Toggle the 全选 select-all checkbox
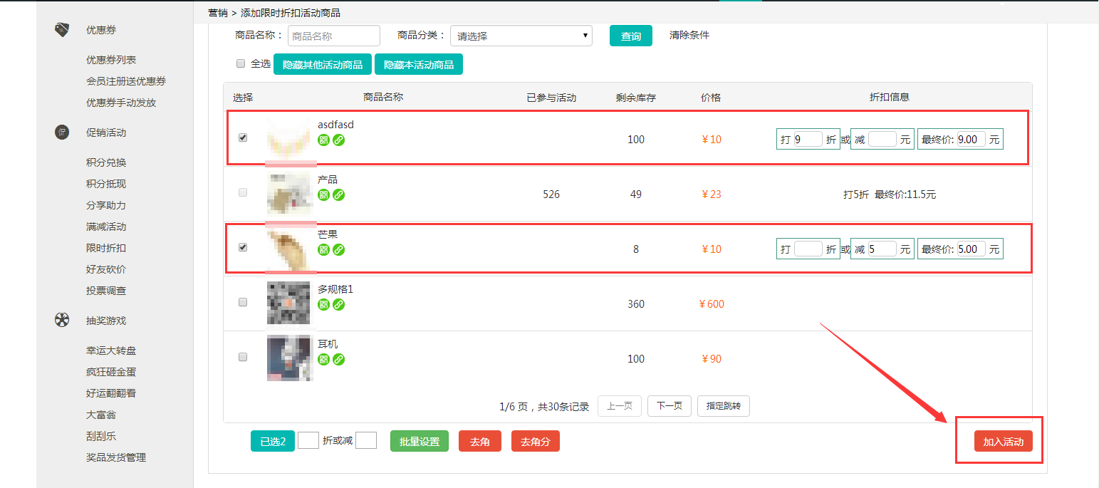1099x488 pixels. [x=241, y=63]
